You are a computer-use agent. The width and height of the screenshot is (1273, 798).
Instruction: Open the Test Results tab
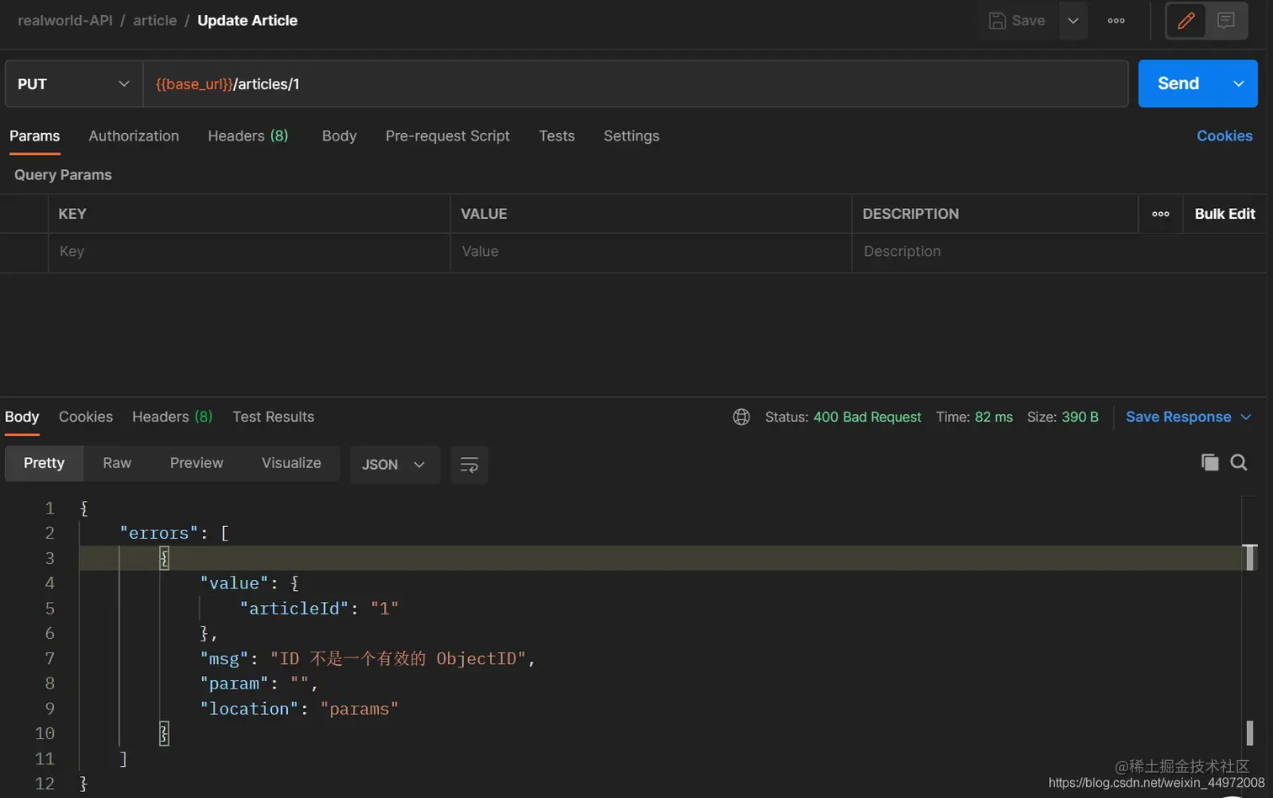(273, 417)
